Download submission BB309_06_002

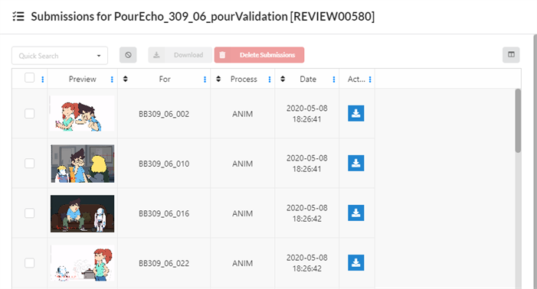pos(356,113)
